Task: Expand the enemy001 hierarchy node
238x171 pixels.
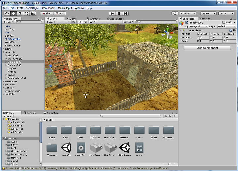Action: tap(3, 81)
